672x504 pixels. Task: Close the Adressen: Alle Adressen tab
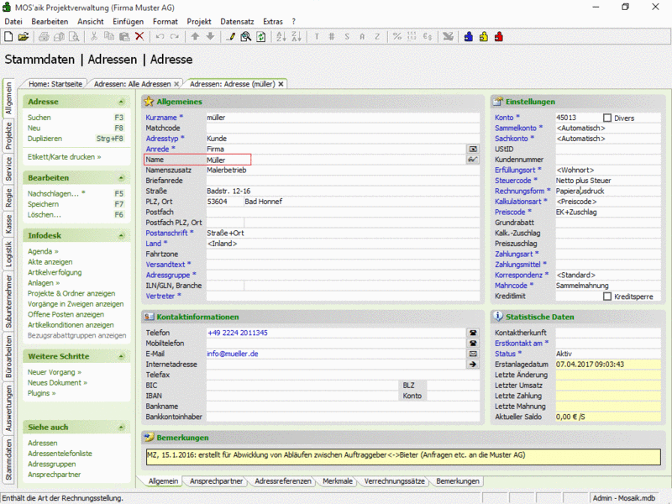coord(176,84)
